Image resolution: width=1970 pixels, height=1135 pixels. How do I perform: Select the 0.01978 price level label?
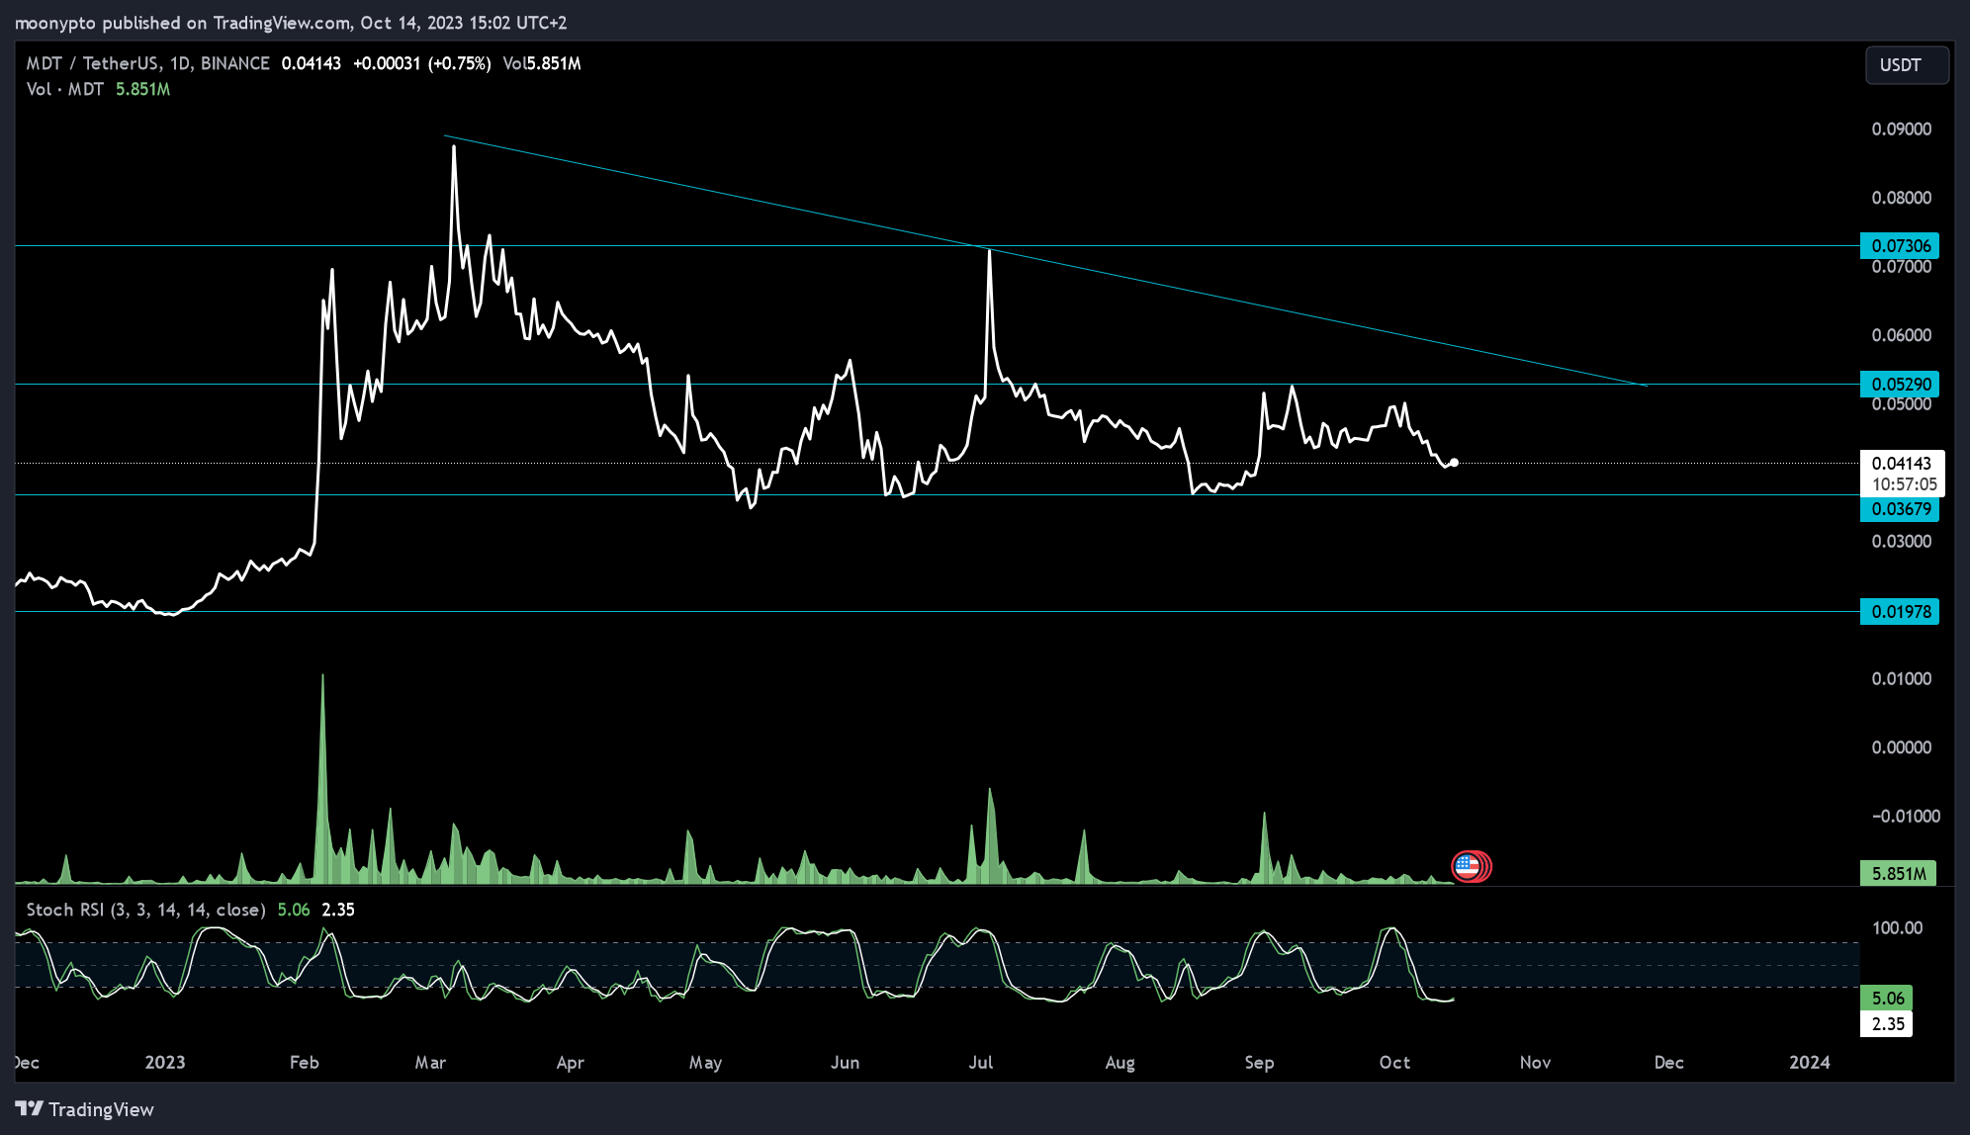tap(1900, 611)
